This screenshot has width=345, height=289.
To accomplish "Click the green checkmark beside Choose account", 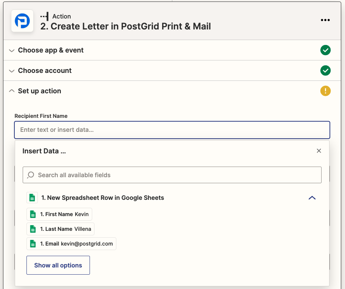I will 325,71.
